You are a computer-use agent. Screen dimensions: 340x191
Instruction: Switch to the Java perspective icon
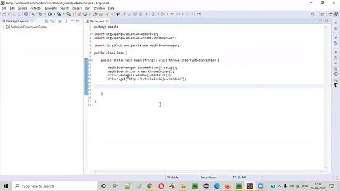point(336,14)
